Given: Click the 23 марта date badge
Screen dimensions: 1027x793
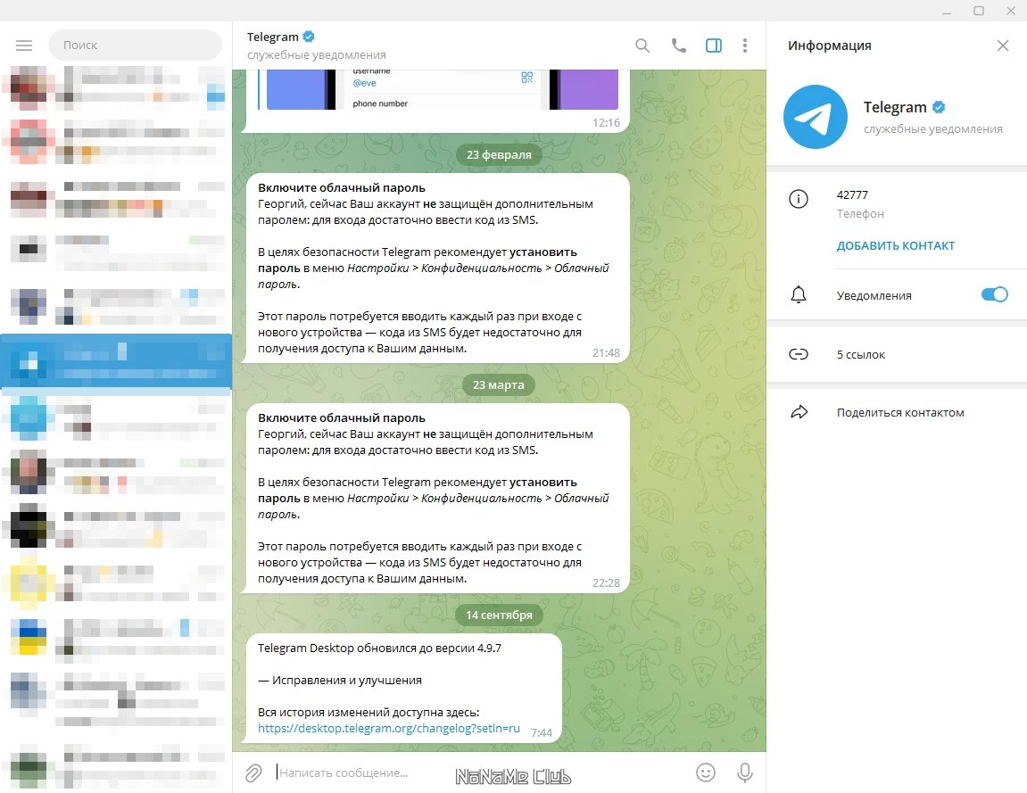Looking at the screenshot, I should (x=499, y=384).
